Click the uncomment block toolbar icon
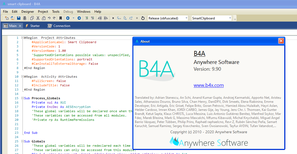The image size is (297, 154). click(92, 18)
